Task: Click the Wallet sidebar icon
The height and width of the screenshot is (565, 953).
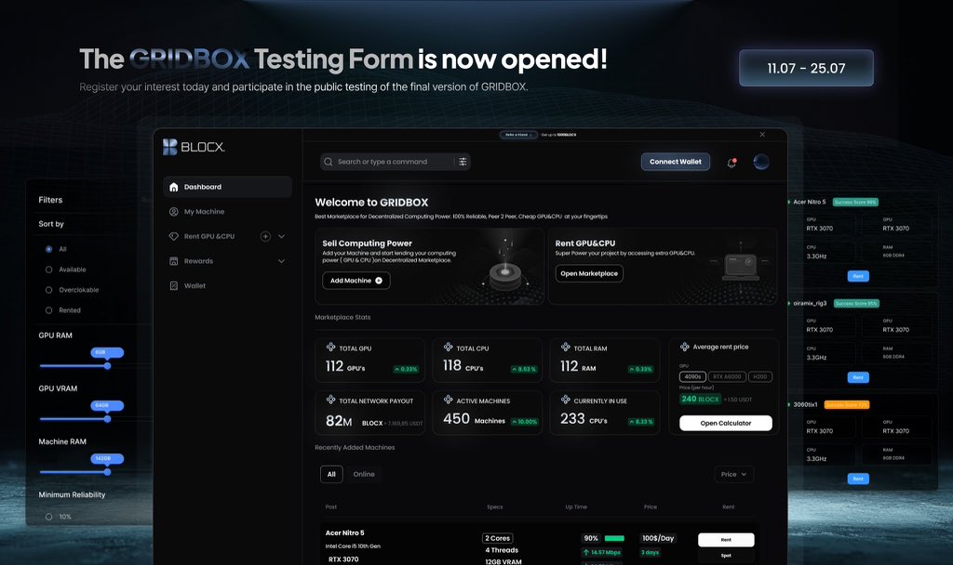Action: tap(173, 286)
